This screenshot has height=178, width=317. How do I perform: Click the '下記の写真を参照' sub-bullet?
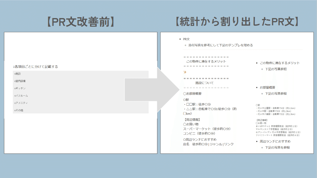pos(277,148)
